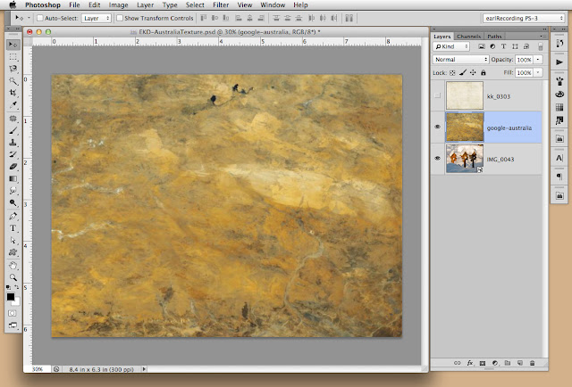
Task: Switch to the Channels tab
Action: tap(468, 37)
